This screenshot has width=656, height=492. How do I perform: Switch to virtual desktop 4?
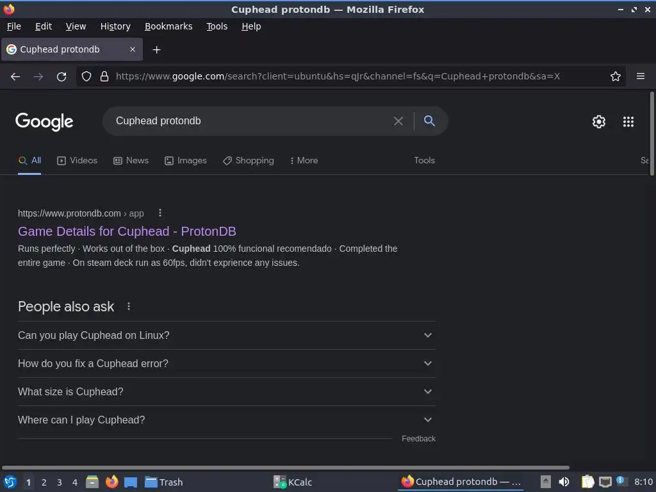(x=75, y=482)
